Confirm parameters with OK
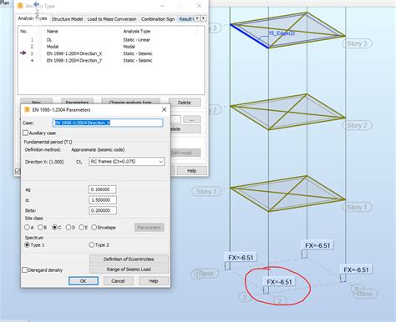 click(x=84, y=281)
